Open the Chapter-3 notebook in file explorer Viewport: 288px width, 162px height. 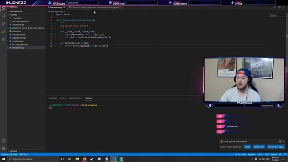(x=27, y=28)
